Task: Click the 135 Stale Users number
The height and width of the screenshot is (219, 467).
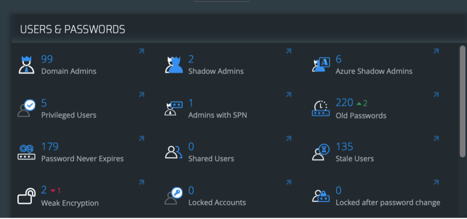Action: pos(344,146)
